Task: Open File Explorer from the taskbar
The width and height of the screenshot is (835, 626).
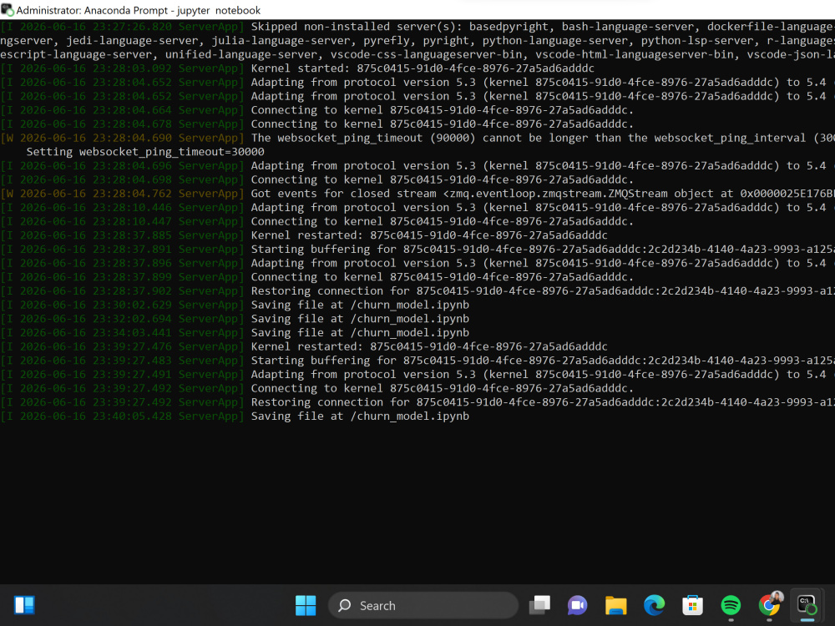Action: pos(615,605)
